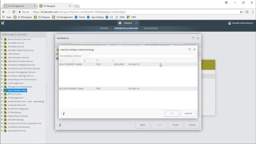Screen dimensions: 256x144
Task: Click the Active Directory Service2 puzzle icon
Action: click(x=5, y=39)
